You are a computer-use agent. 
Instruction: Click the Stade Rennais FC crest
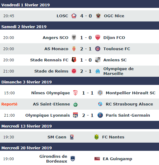click(74, 60)
